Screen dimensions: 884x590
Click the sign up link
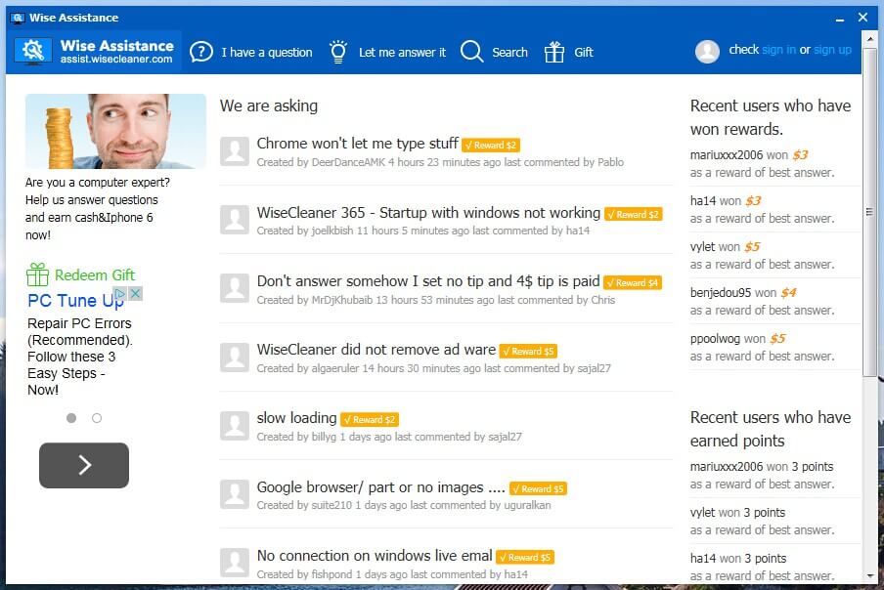[x=832, y=50]
